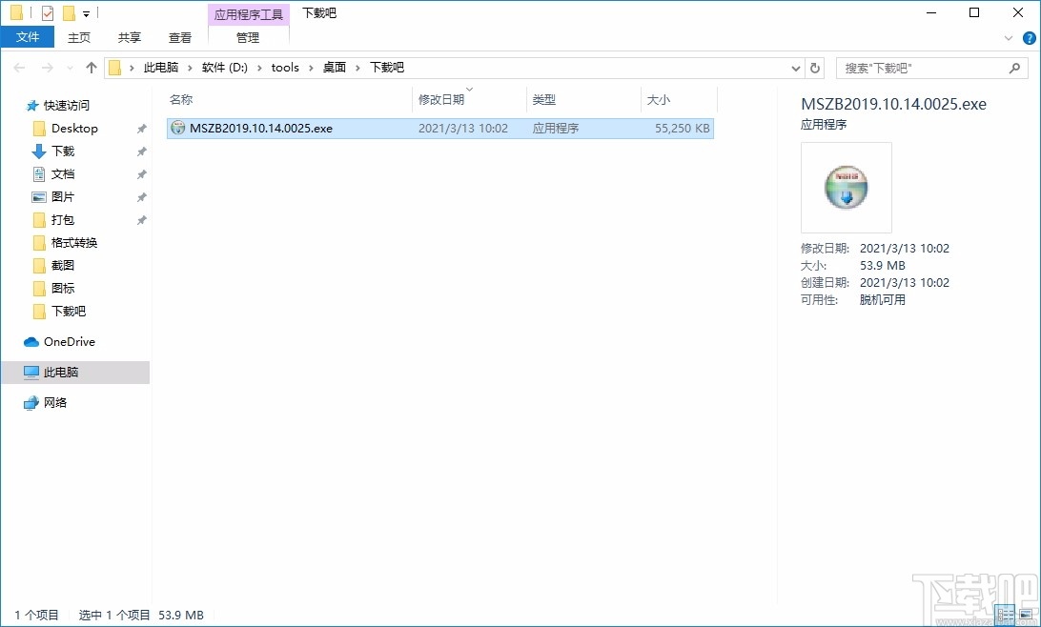Sort by the 类型 column header
Viewport: 1041px width, 627px height.
pyautogui.click(x=582, y=99)
